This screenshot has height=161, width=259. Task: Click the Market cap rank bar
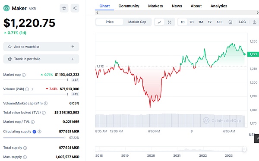[x=36, y=80]
